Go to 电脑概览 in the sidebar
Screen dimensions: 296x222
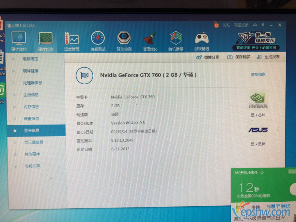(30, 59)
